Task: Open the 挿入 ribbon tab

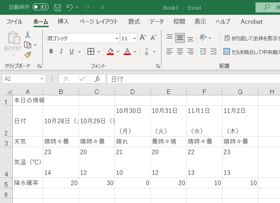Action: click(63, 21)
